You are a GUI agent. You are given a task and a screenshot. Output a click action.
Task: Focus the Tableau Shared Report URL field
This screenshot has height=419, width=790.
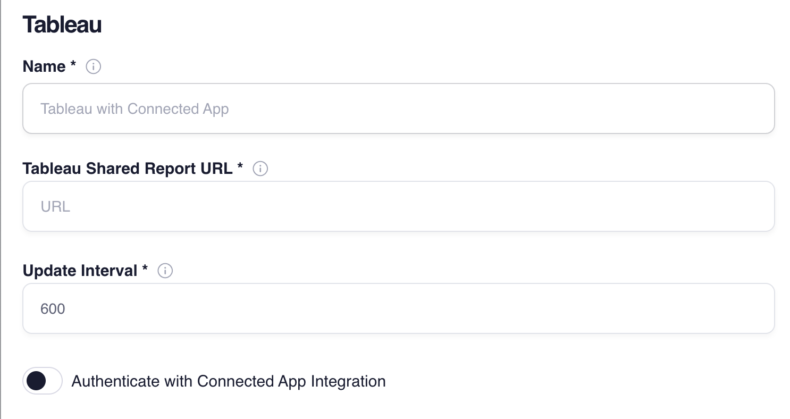tap(398, 206)
